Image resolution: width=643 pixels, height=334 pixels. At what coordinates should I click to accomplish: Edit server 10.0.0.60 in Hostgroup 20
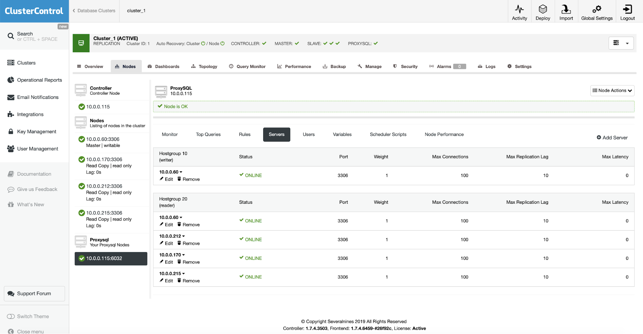click(166, 225)
